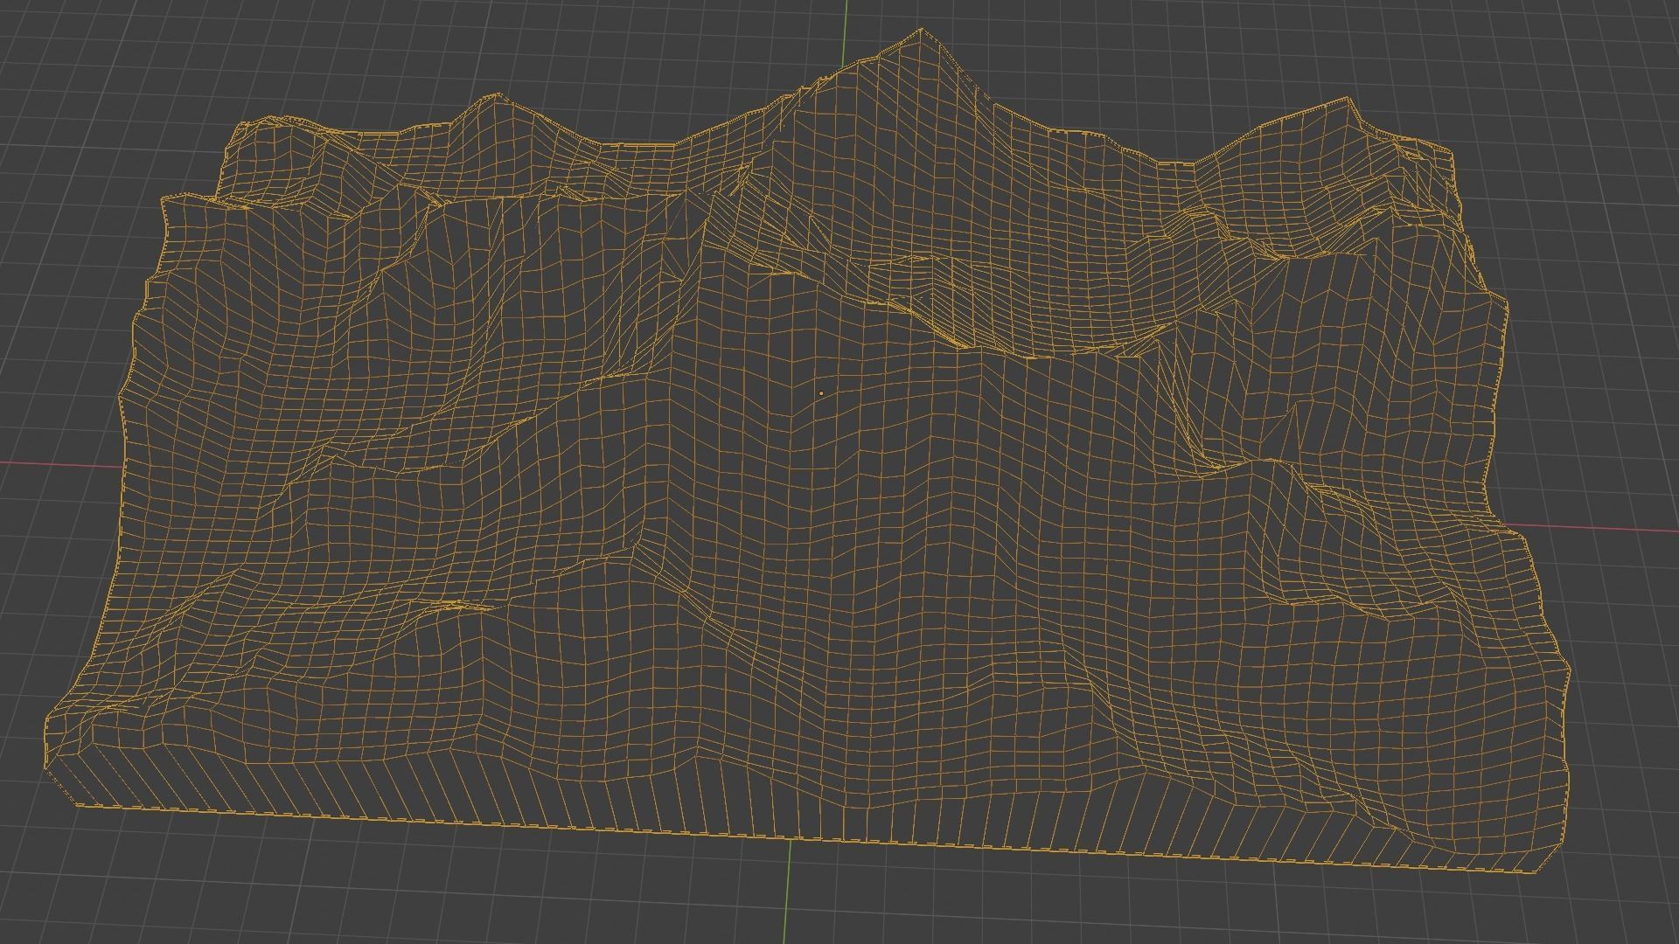
Task: Click the mesh's orange origin dot
Action: click(821, 393)
